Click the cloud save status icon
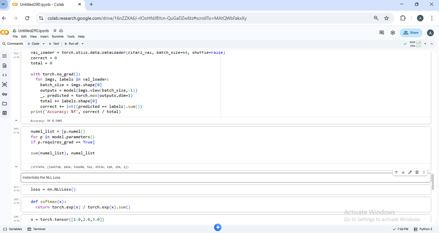Screen dimensions: 439x233 tap(61, 31)
